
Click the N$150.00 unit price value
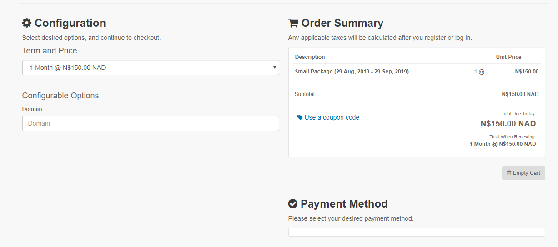tap(527, 72)
